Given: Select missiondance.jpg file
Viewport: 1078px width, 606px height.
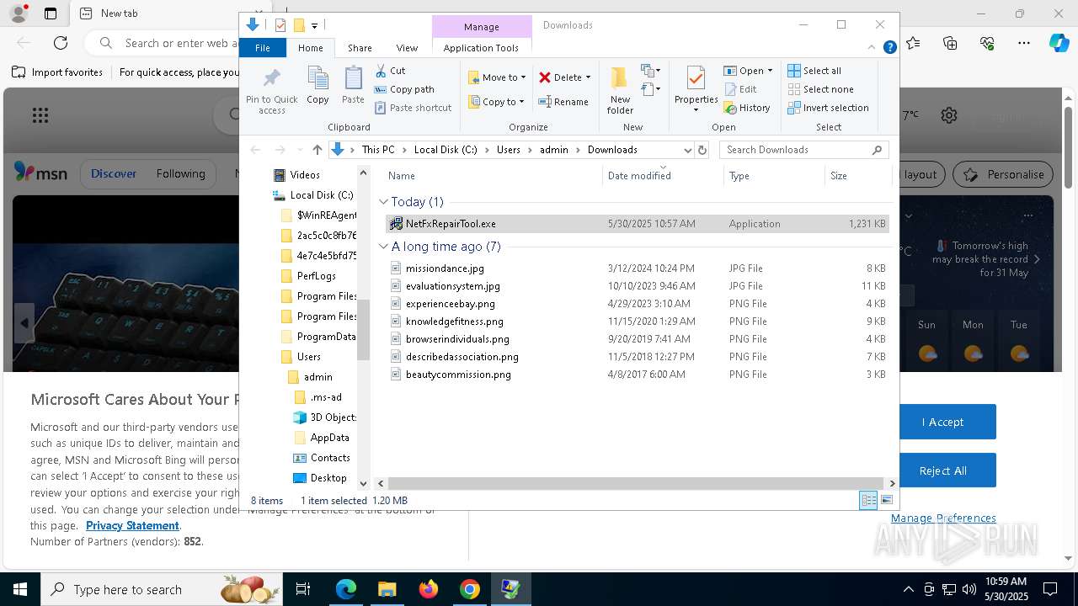Looking at the screenshot, I should (637, 268).
